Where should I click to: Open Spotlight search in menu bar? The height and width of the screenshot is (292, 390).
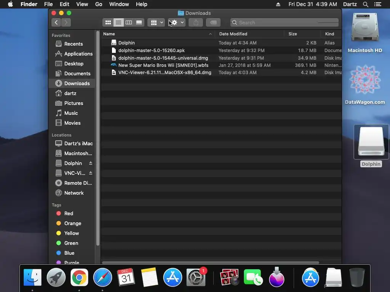[x=365, y=4]
